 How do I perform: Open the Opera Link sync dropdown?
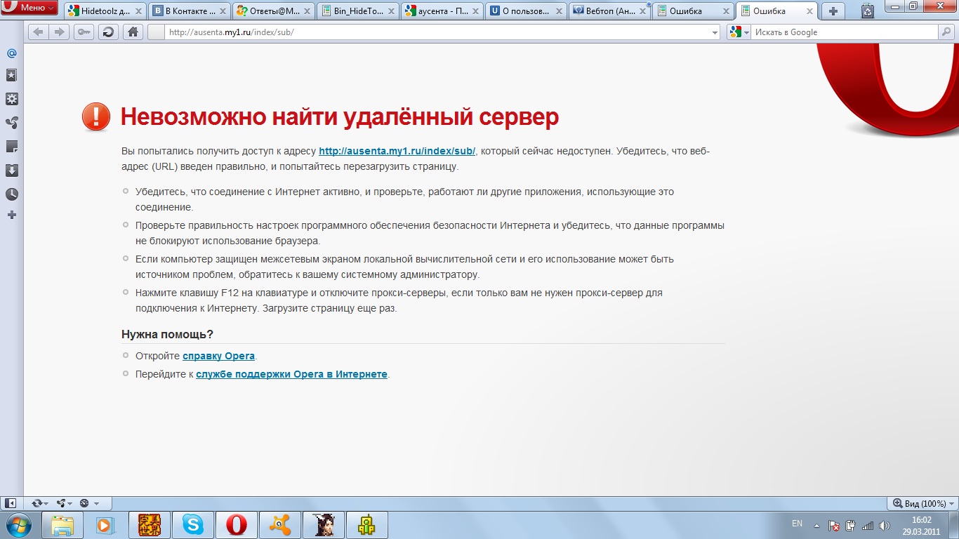pyautogui.click(x=40, y=503)
